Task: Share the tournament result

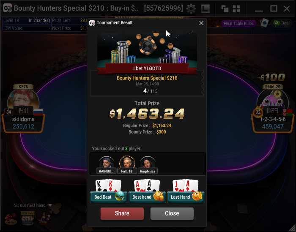Action: [122, 213]
